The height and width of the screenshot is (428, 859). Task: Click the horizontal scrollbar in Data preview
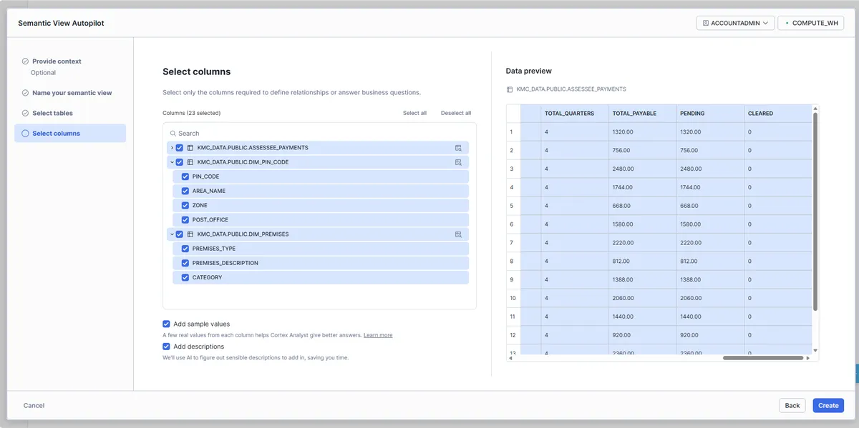click(763, 358)
